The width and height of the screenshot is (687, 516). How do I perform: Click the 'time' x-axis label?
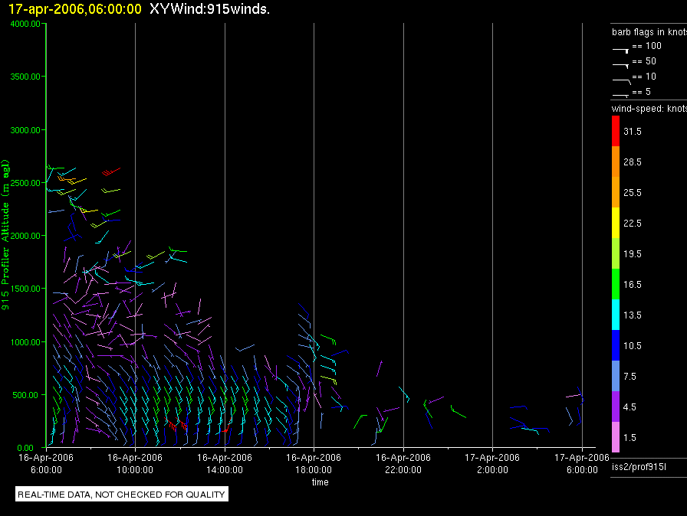pyautogui.click(x=320, y=482)
